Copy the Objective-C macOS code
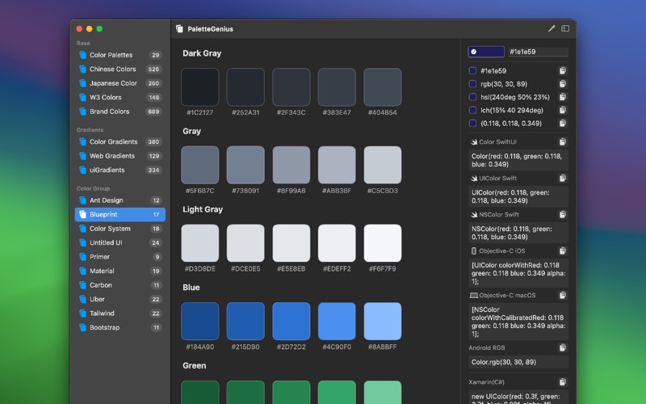 click(x=563, y=295)
